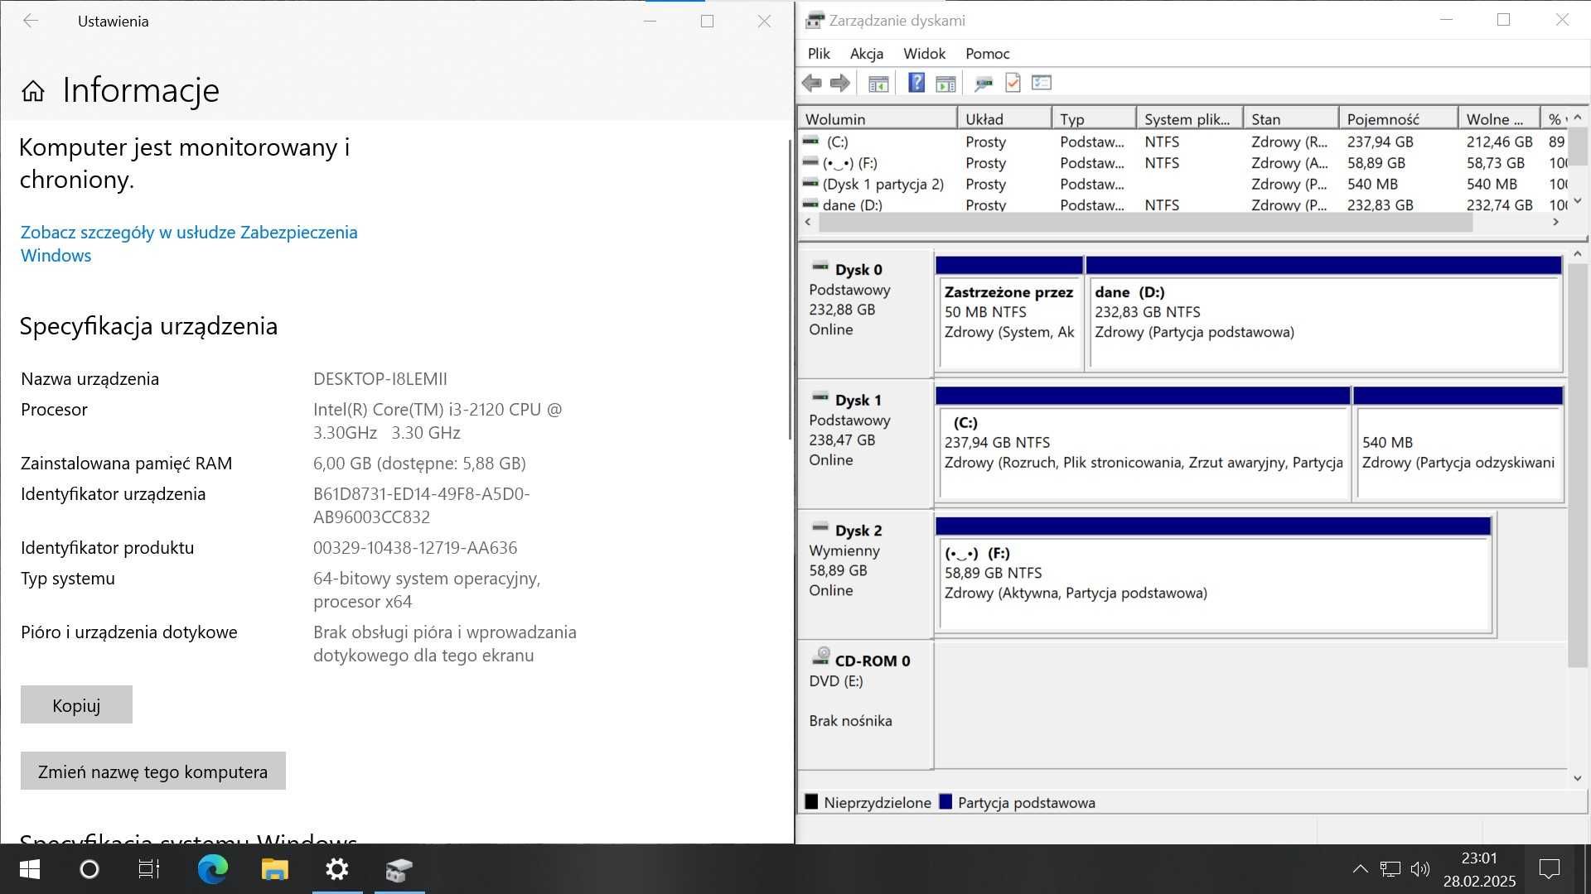
Task: Launch Microsoft Edge from the taskbar
Action: [x=212, y=869]
